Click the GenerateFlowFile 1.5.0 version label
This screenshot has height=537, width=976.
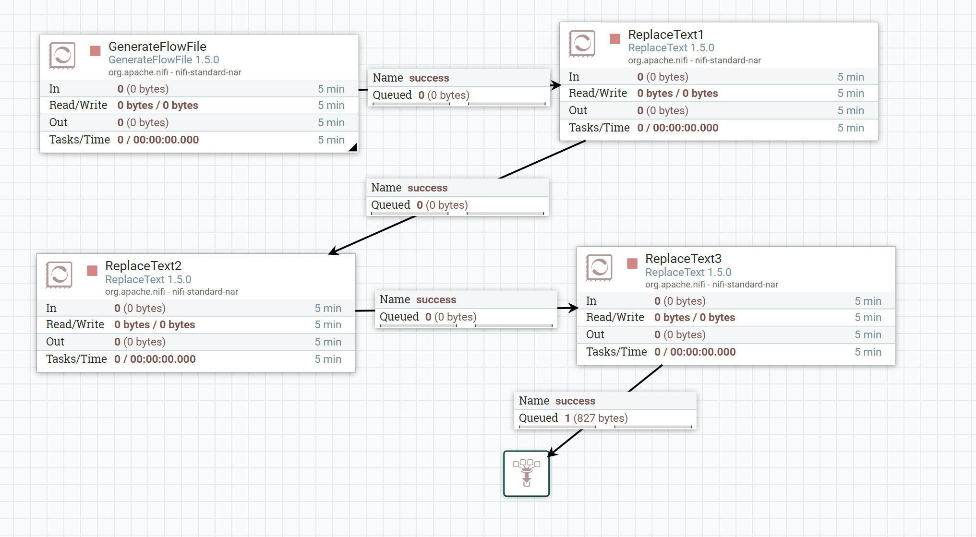tap(165, 60)
